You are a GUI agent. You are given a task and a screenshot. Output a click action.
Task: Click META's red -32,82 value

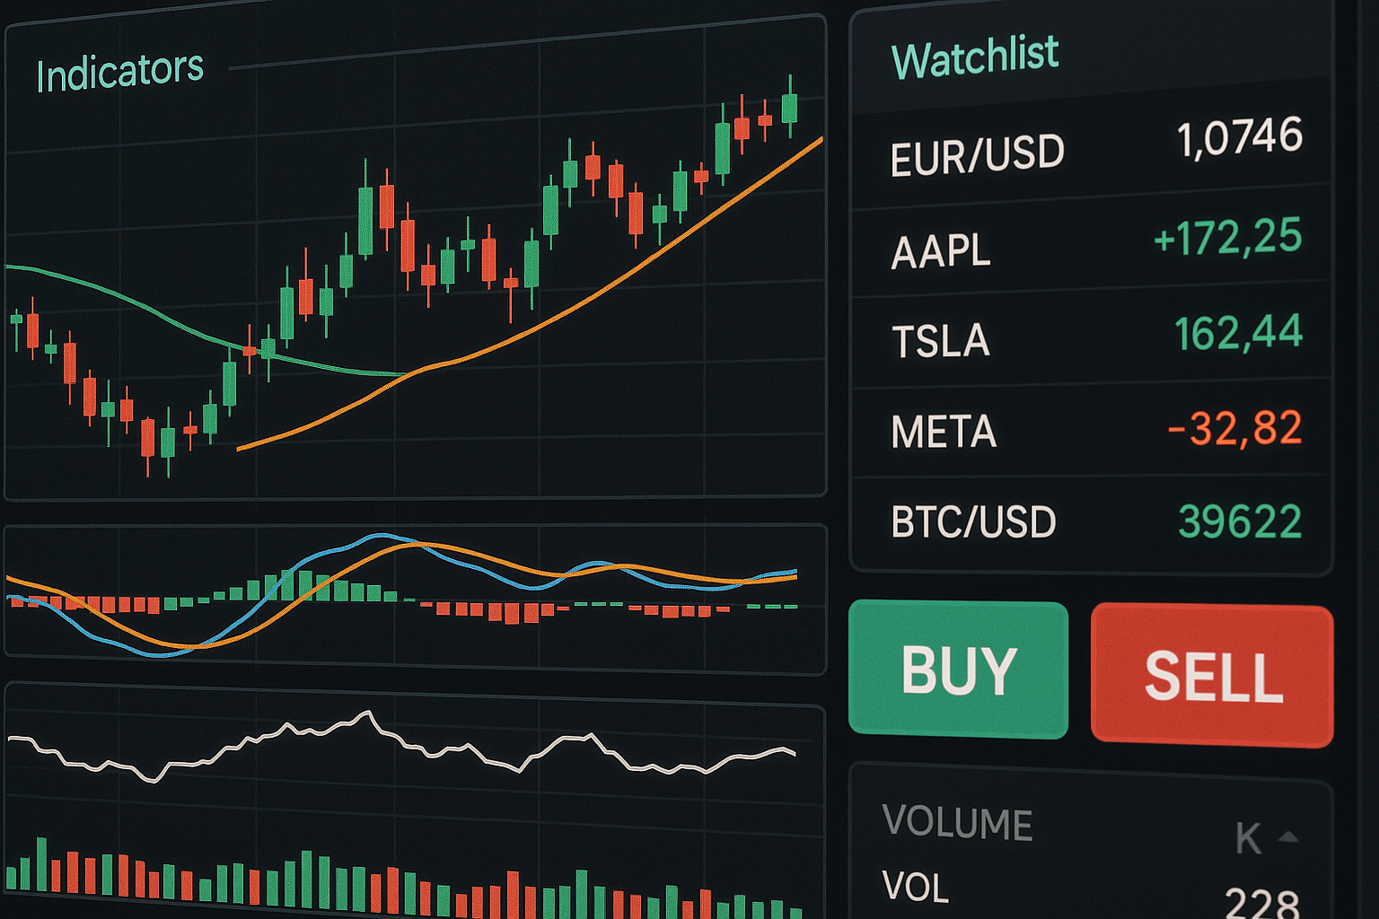point(1234,428)
